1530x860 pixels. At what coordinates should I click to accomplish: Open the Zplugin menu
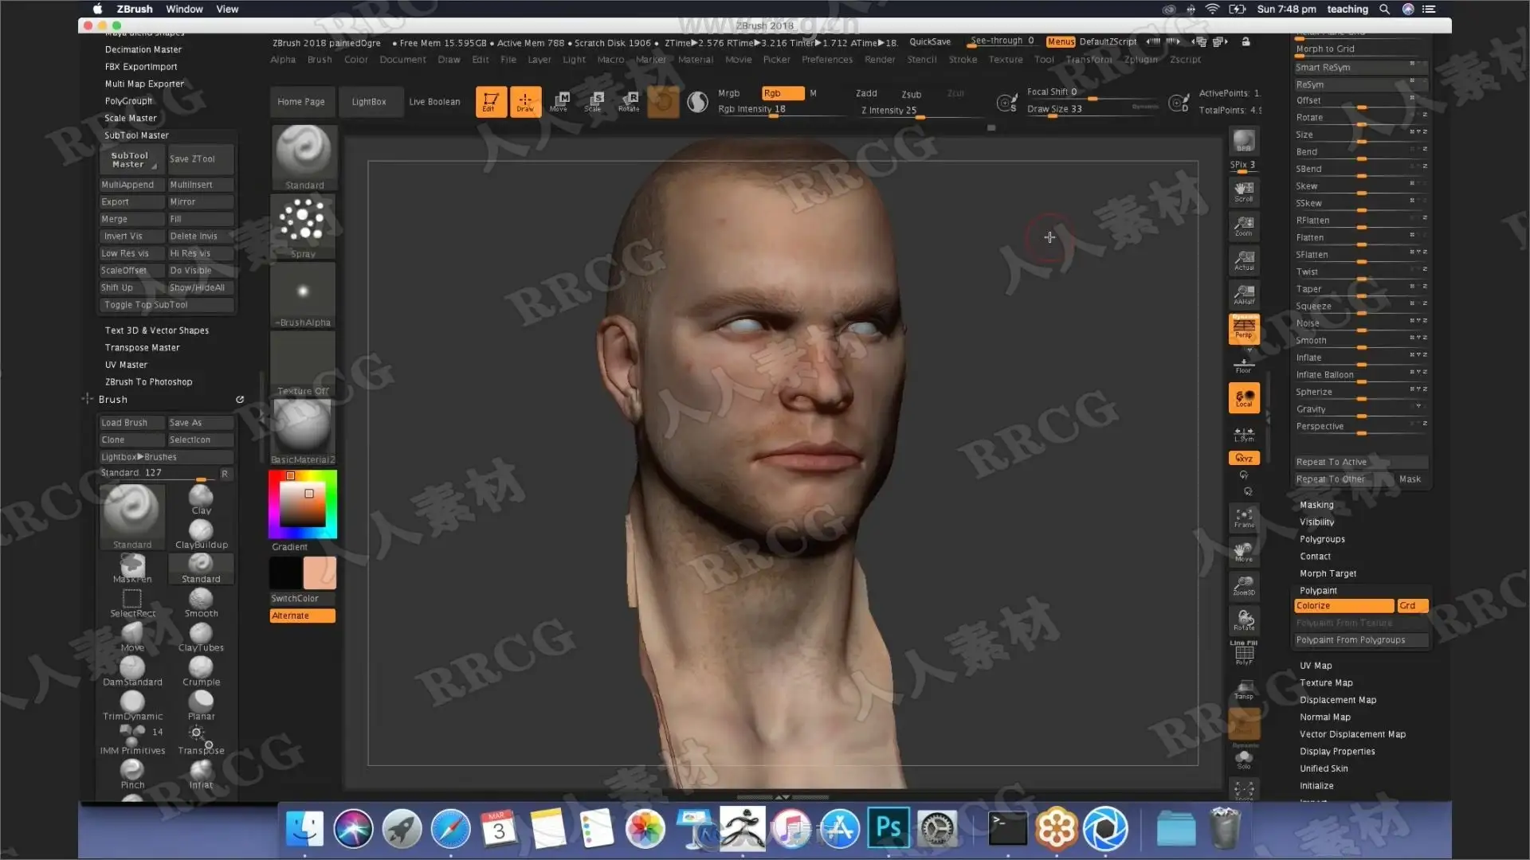[x=1140, y=60]
